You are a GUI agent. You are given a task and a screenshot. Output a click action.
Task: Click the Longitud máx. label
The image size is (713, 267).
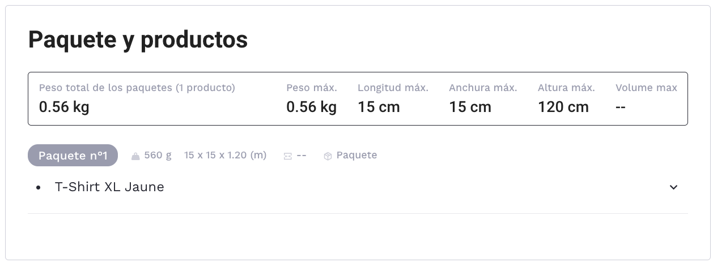393,88
